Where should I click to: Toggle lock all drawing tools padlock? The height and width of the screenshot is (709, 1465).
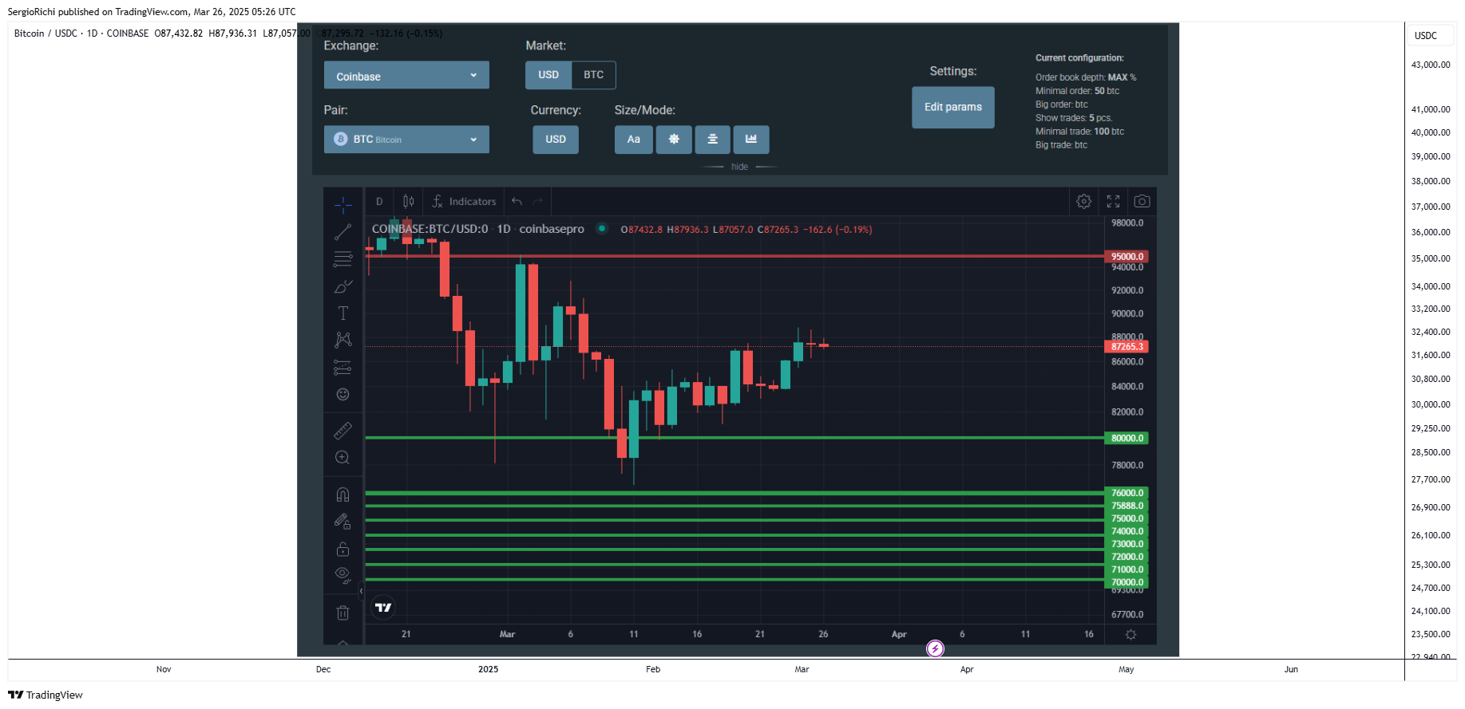[x=342, y=549]
